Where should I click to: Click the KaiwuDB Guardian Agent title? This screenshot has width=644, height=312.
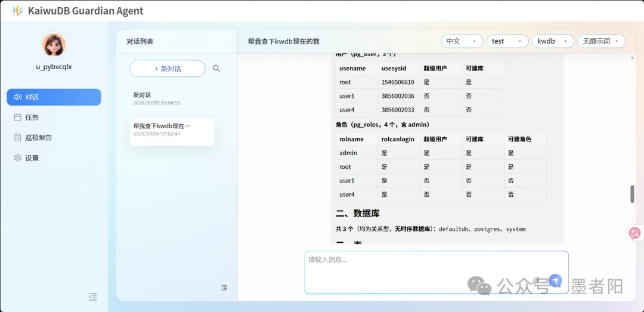tap(85, 11)
